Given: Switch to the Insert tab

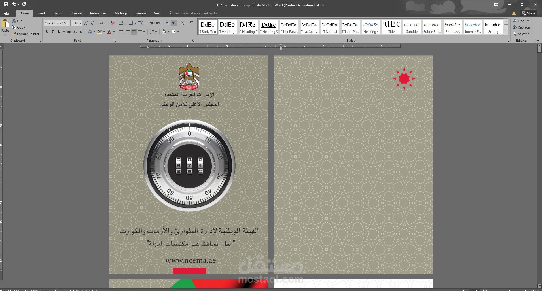Looking at the screenshot, I should [41, 13].
